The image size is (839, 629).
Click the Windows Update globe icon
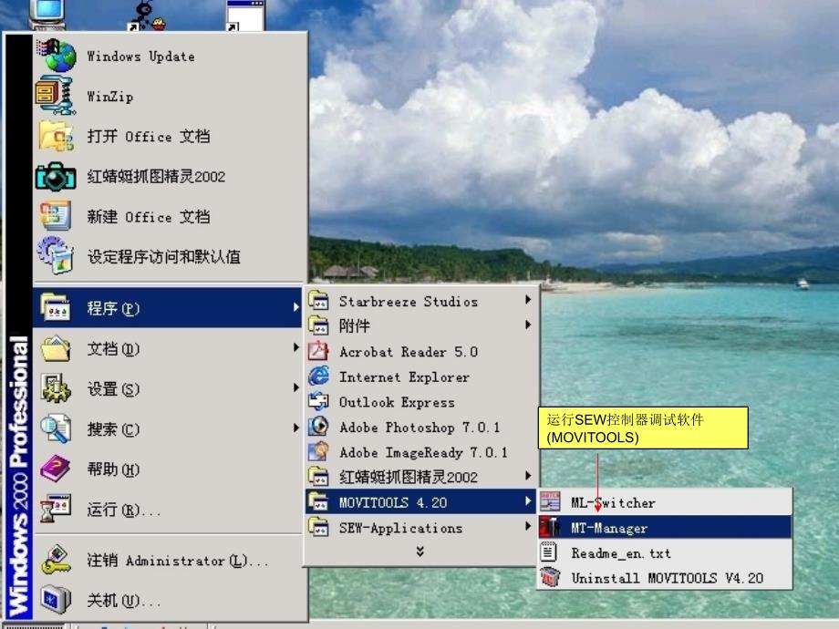(x=56, y=56)
